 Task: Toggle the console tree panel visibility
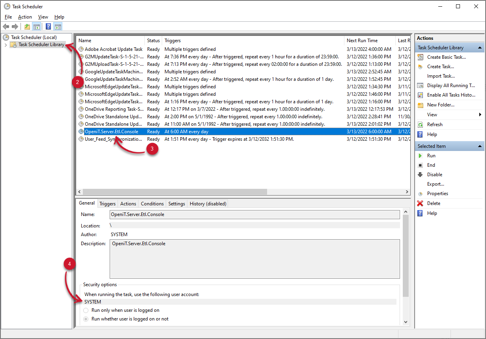(x=37, y=26)
